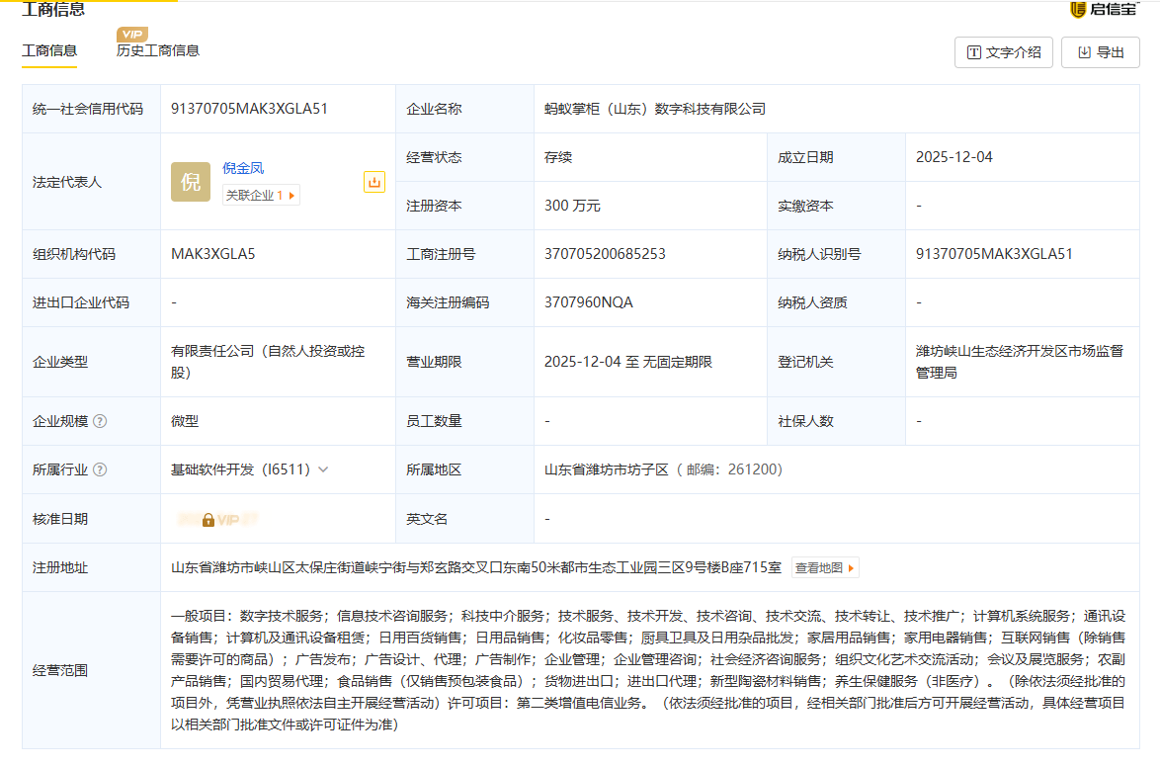Click the VIP lock icon in 核准日期 row
This screenshot has height=767, width=1160.
208,519
